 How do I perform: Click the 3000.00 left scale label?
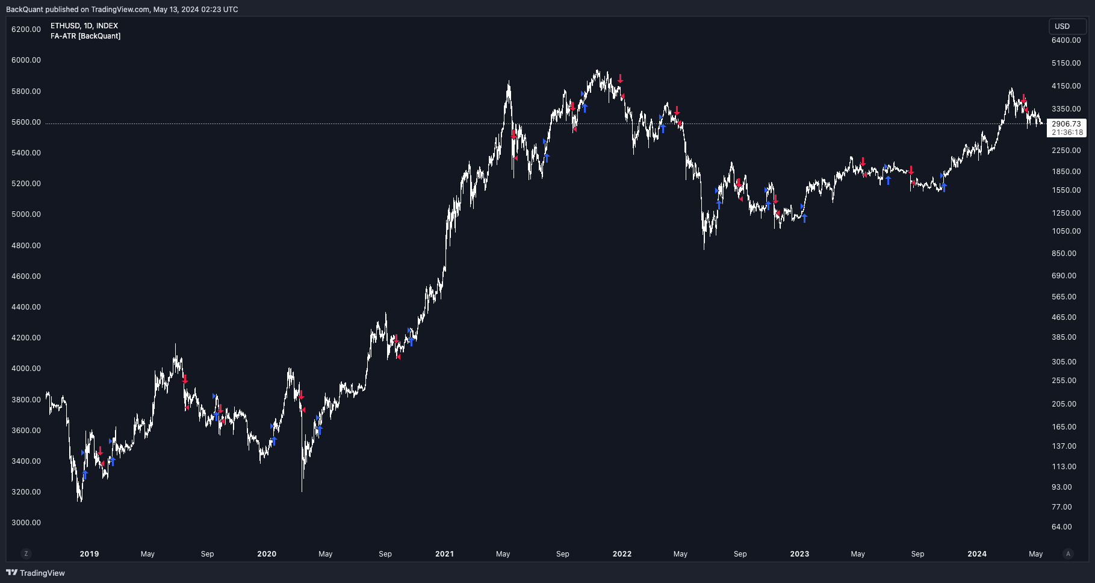(x=26, y=523)
